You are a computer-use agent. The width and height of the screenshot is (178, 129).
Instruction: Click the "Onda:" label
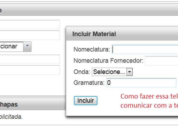click(82, 72)
